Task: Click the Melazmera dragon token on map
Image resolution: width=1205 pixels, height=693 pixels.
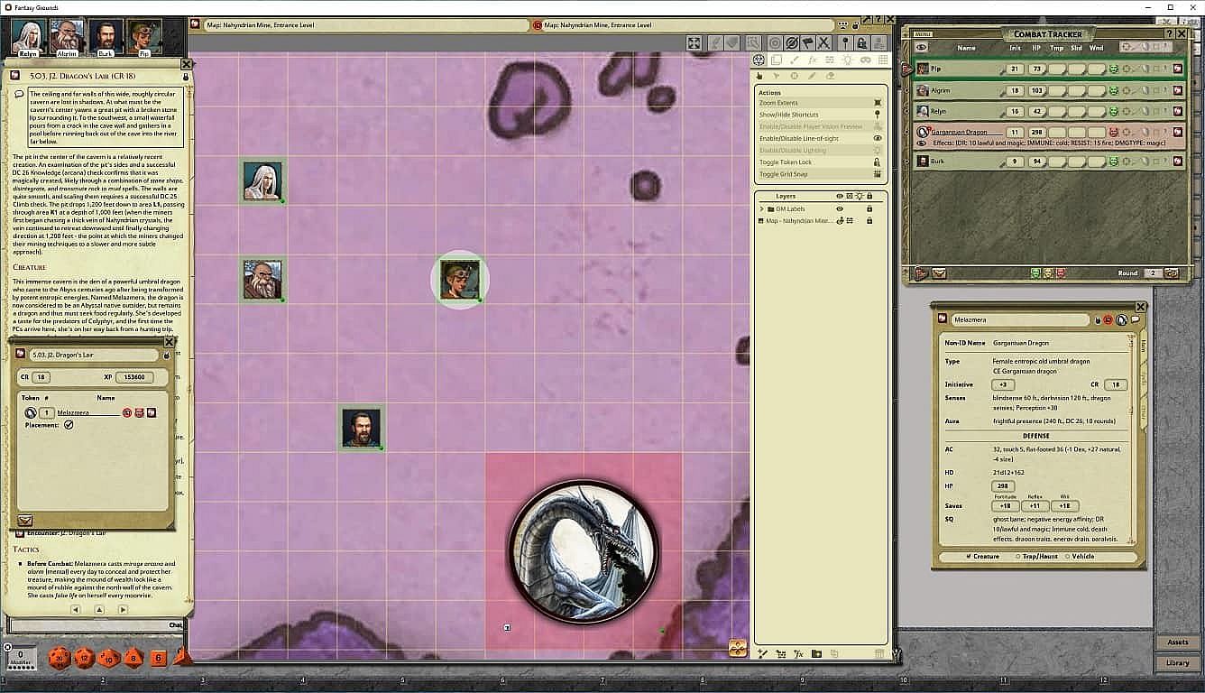Action: [584, 551]
